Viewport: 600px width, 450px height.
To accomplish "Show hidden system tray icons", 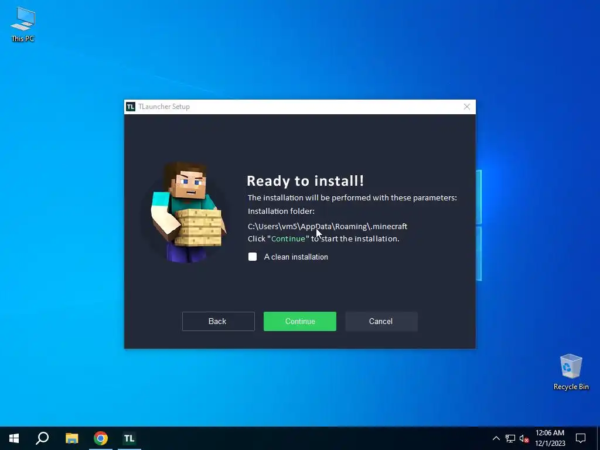I will tap(496, 438).
